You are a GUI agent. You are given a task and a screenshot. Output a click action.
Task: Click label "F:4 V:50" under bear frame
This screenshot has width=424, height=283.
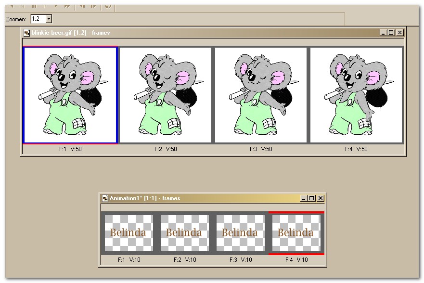click(356, 149)
